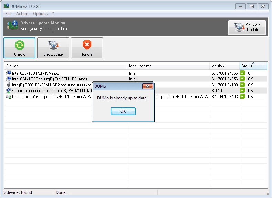Image resolution: width=272 pixels, height=198 pixels.
Task: Click the Check button with green refresh icon
Action: click(x=19, y=48)
